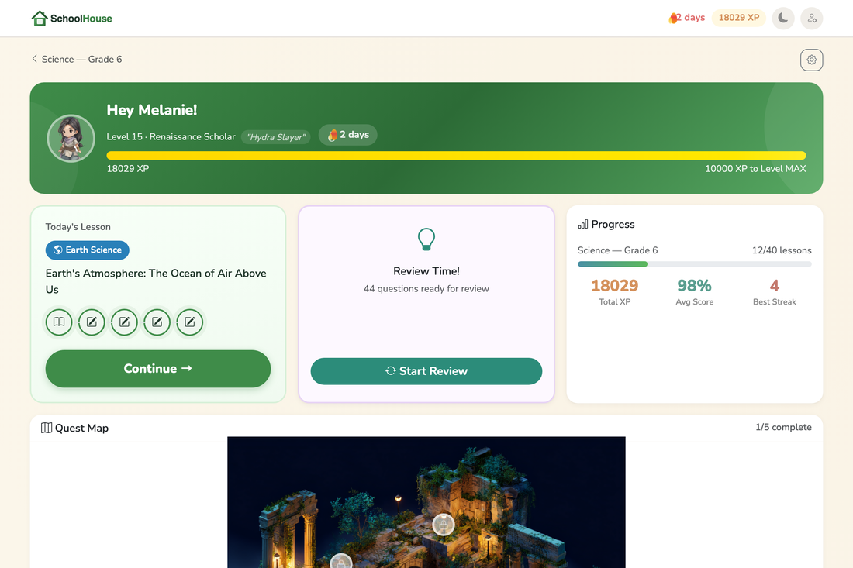Viewport: 853px width, 568px height.
Task: Click the Continue lesson button
Action: pos(157,369)
